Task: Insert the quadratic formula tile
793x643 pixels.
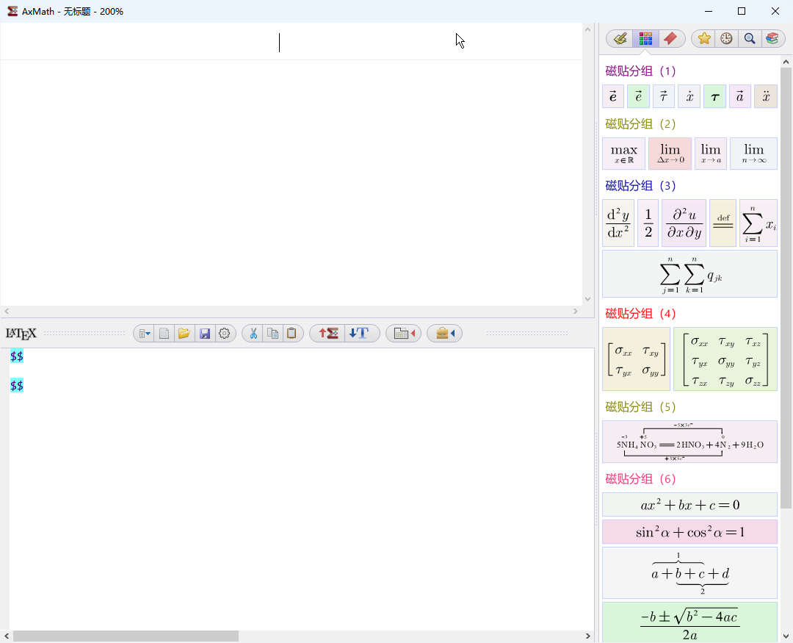Action: pyautogui.click(x=689, y=622)
